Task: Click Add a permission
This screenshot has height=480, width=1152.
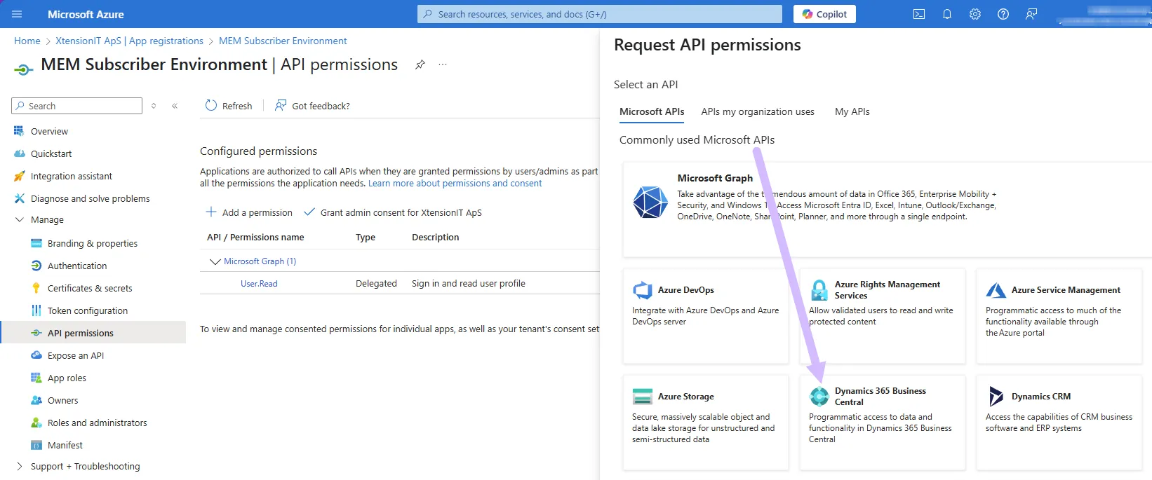Action: pyautogui.click(x=249, y=212)
